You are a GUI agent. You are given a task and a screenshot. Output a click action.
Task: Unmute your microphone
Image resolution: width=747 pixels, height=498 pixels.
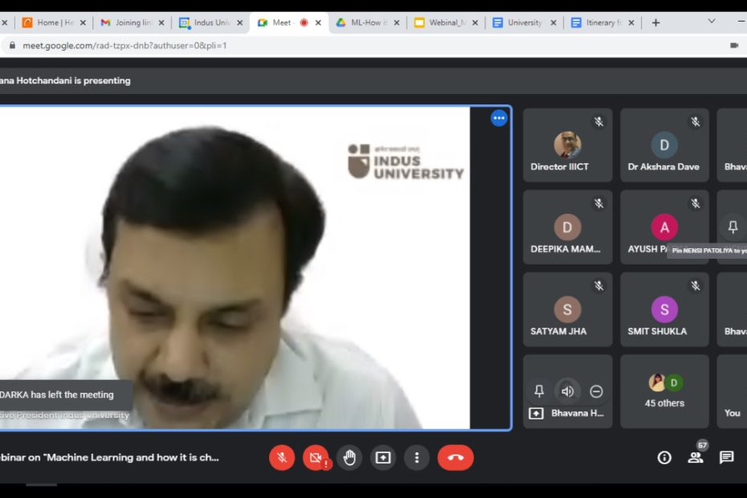click(281, 457)
